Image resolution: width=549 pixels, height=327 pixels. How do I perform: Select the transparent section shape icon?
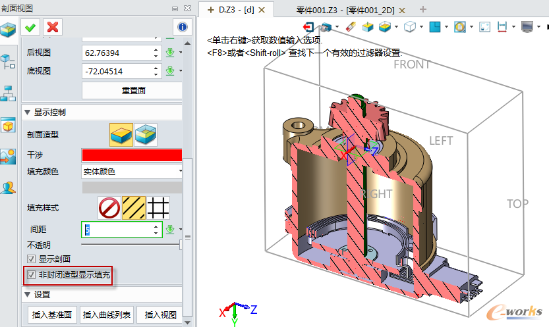click(x=146, y=135)
